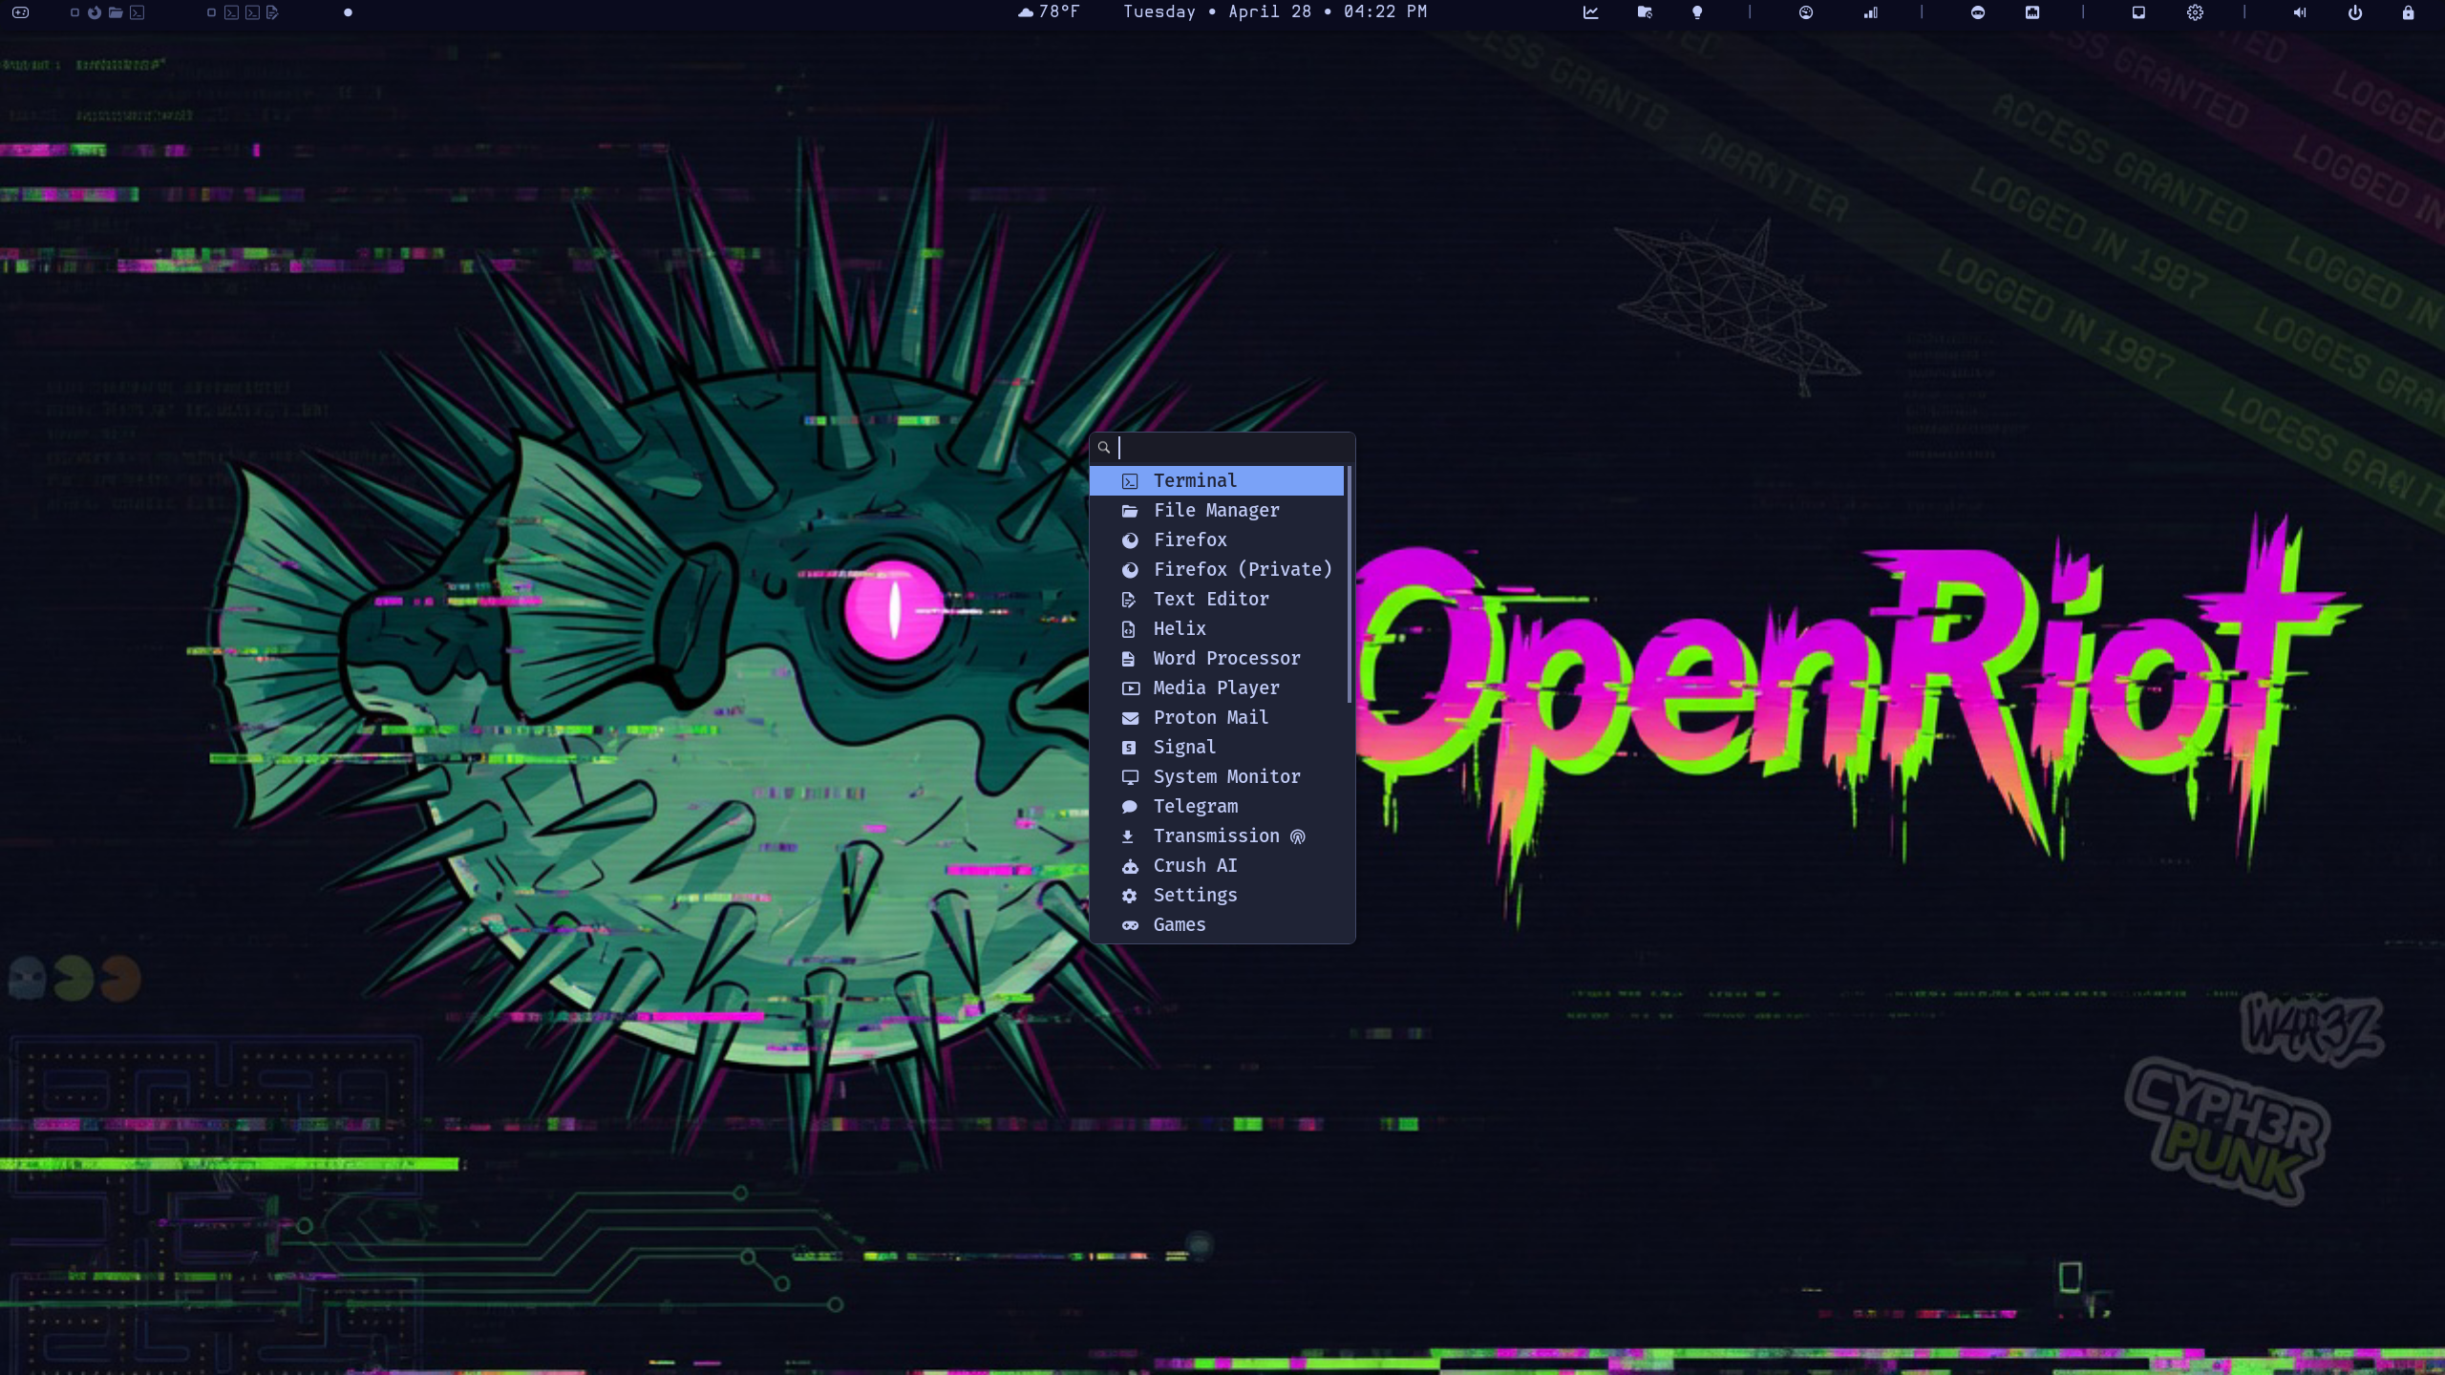
Task: Open the gear settings icon in the top bar
Action: tap(2195, 12)
